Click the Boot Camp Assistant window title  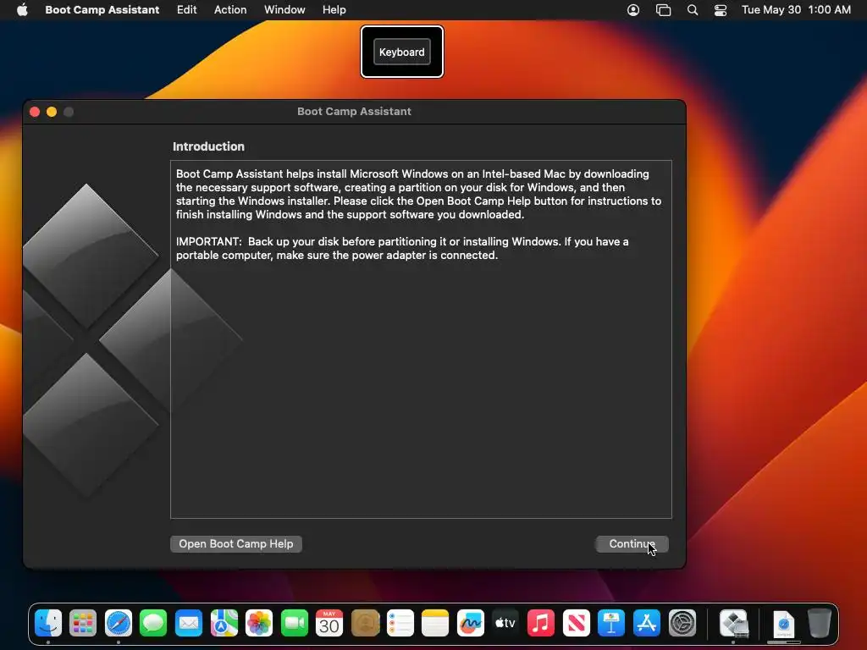(354, 111)
